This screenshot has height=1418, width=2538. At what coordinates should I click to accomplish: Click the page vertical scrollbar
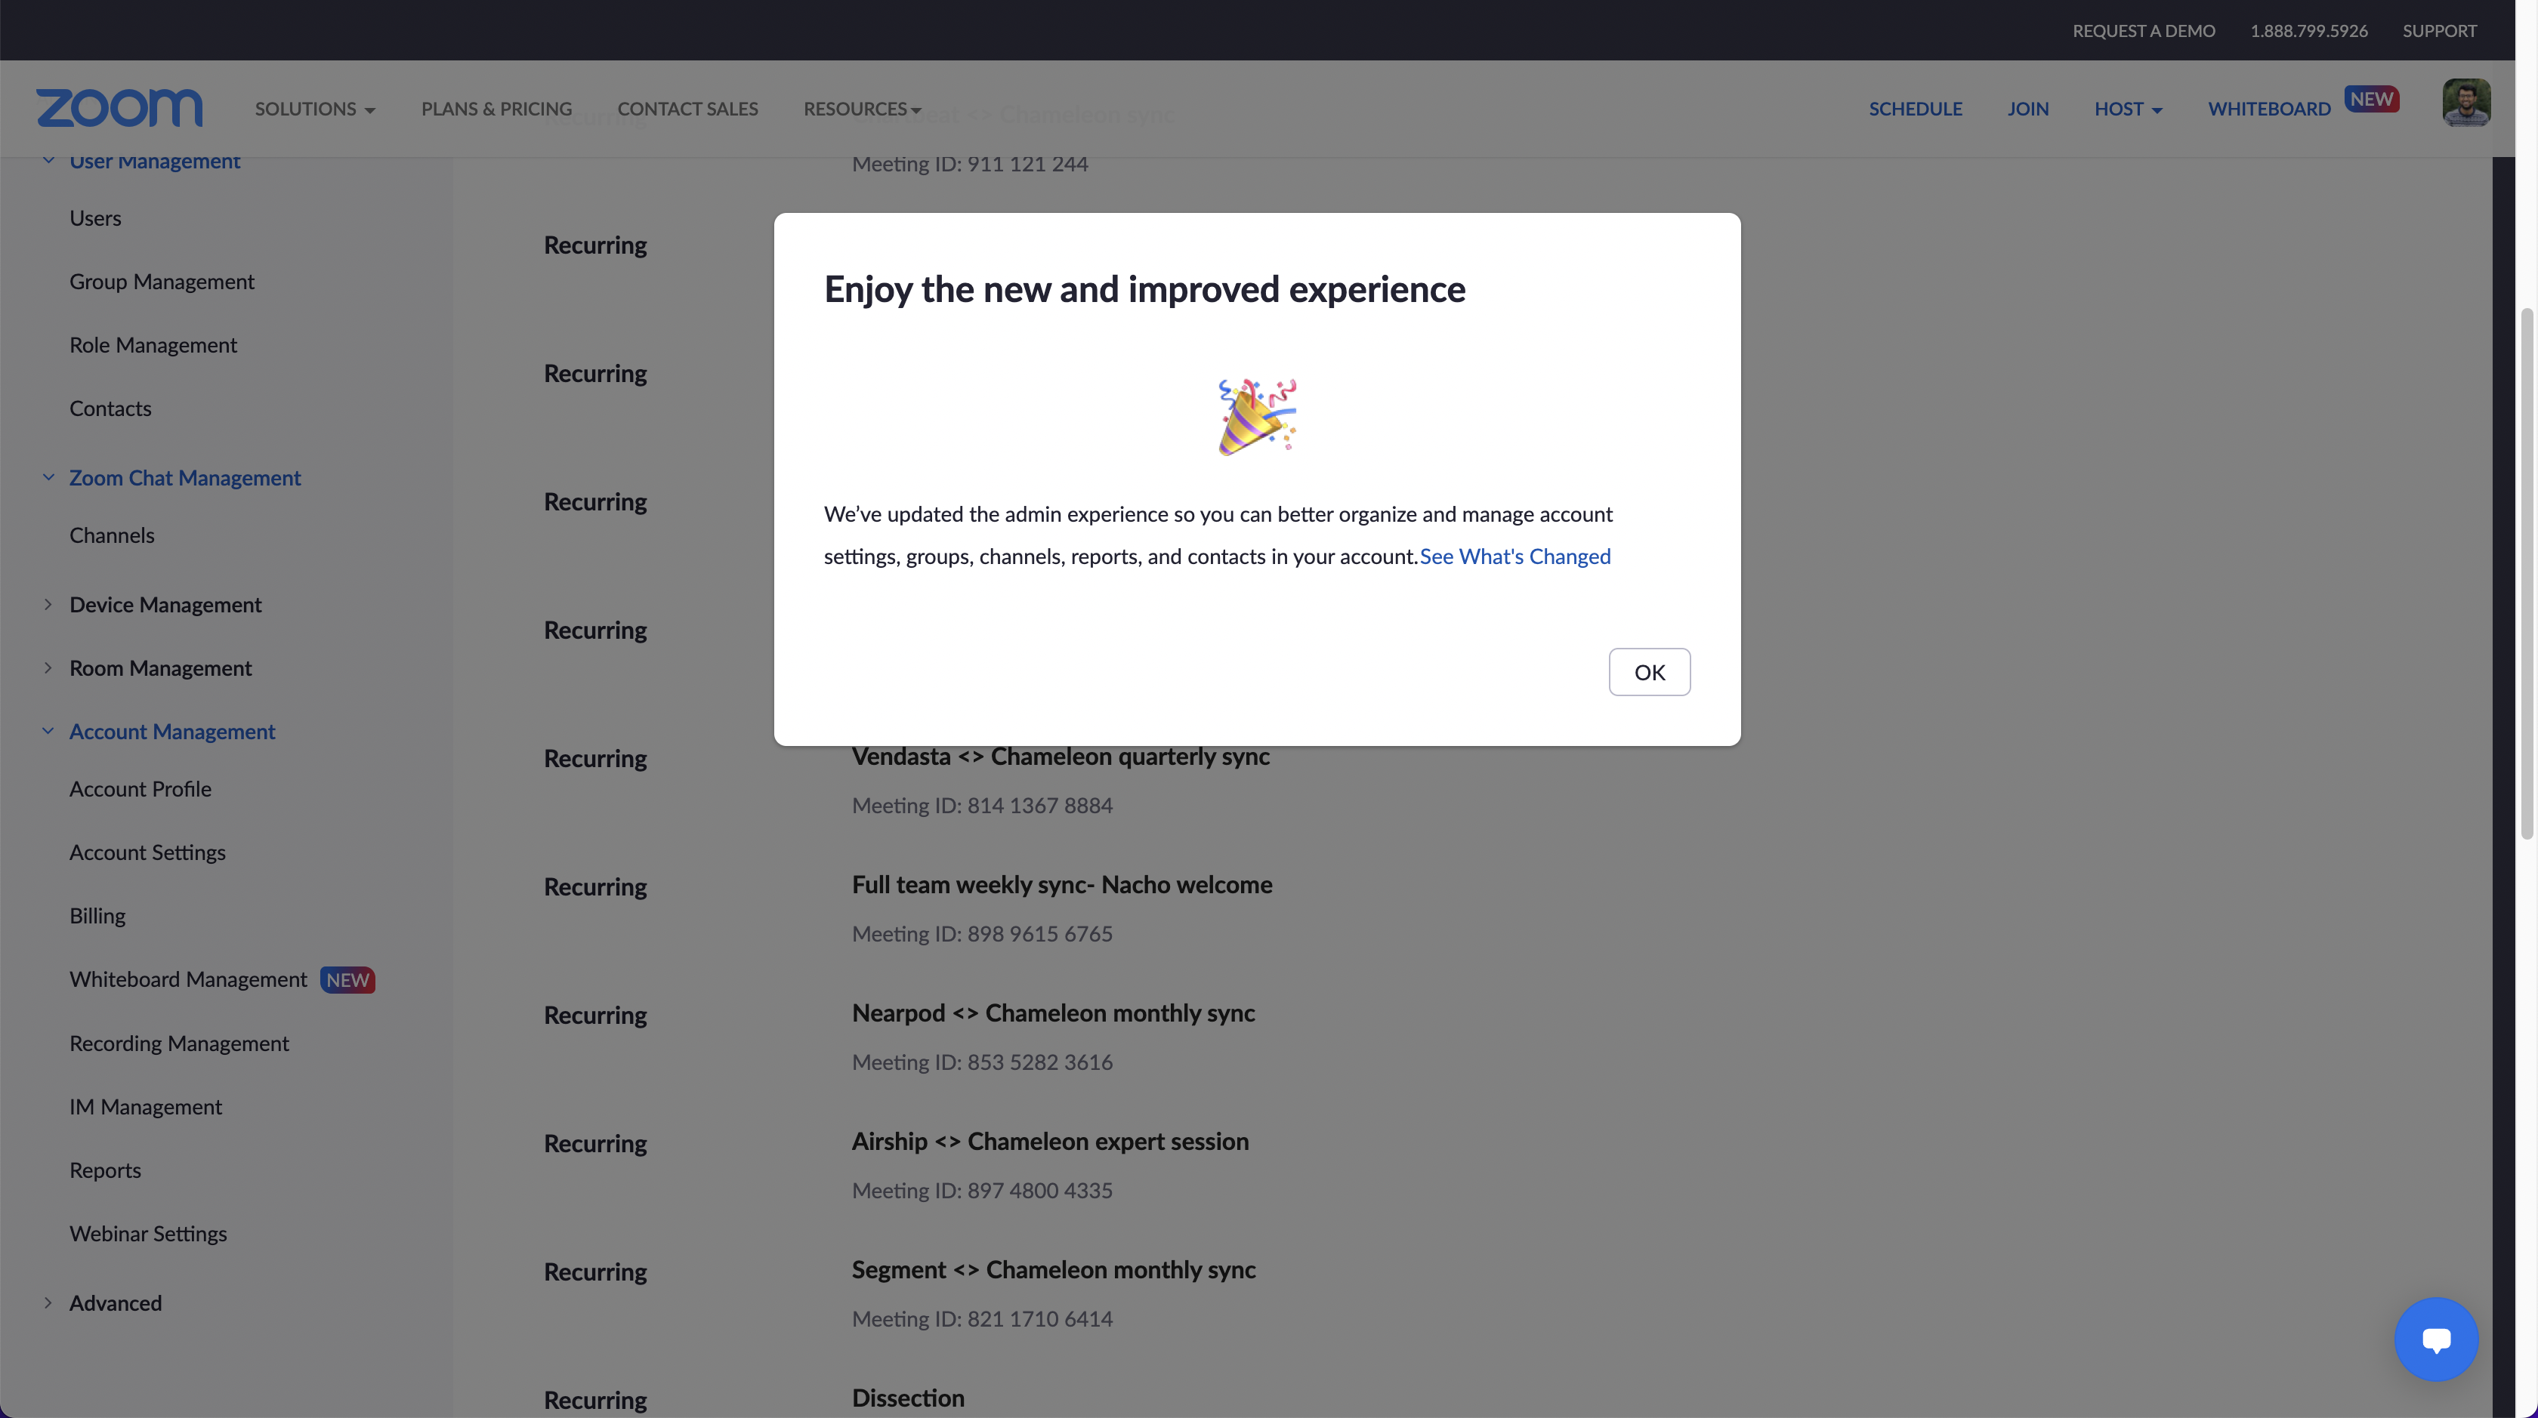coord(2527,573)
